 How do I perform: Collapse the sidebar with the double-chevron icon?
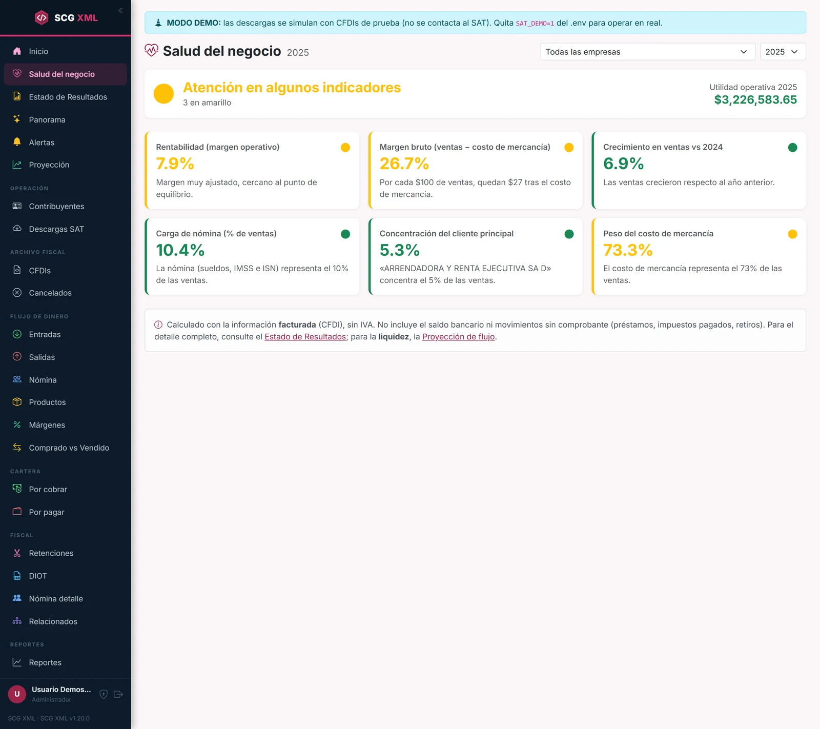click(x=120, y=10)
